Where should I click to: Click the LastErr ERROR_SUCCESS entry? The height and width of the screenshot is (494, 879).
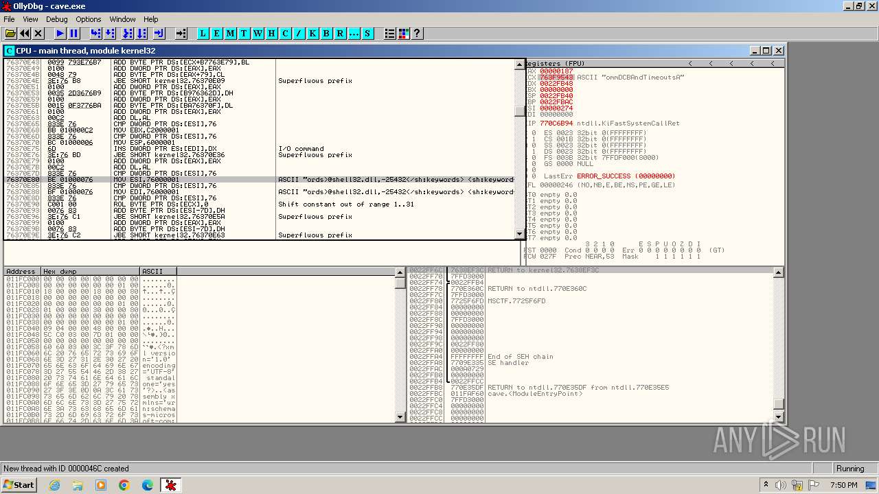click(609, 176)
